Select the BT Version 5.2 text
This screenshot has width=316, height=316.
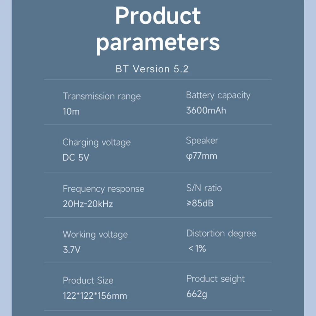tap(152, 69)
